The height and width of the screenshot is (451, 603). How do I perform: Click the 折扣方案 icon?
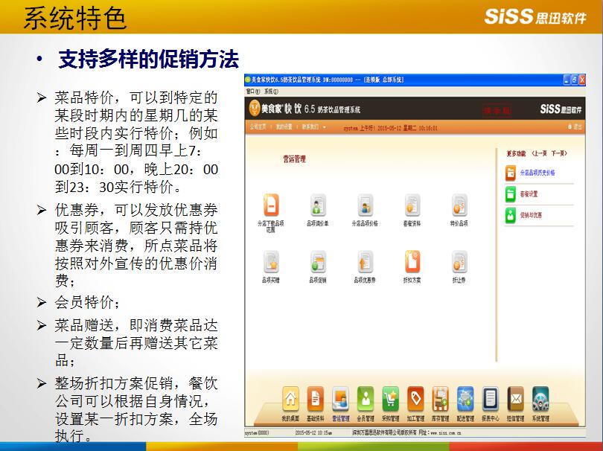[412, 262]
